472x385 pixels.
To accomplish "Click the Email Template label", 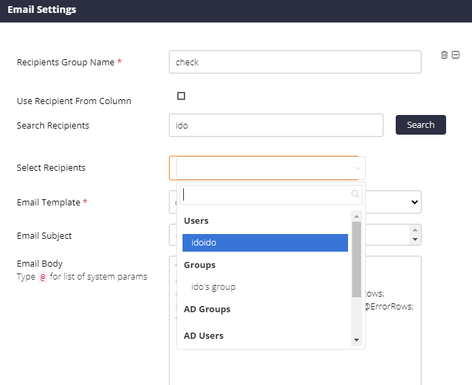I will click(48, 202).
